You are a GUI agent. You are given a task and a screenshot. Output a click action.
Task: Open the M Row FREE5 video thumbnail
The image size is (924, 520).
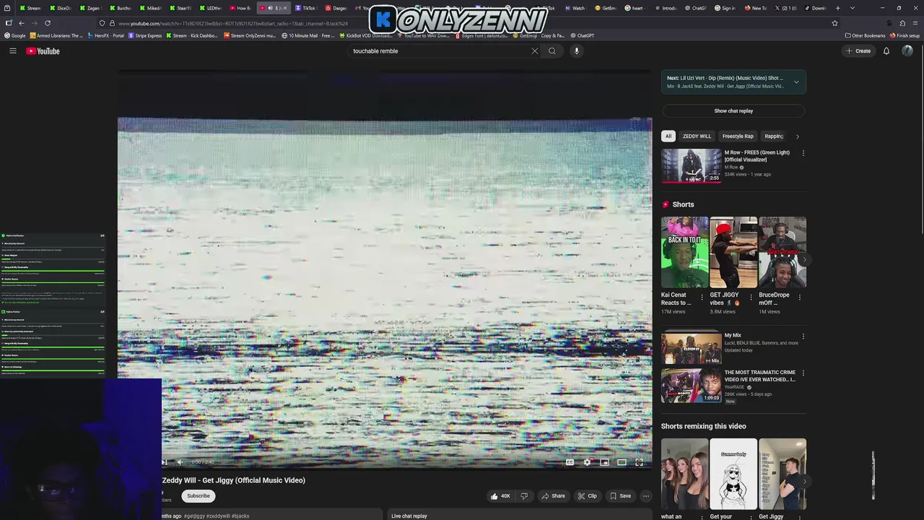[692, 166]
